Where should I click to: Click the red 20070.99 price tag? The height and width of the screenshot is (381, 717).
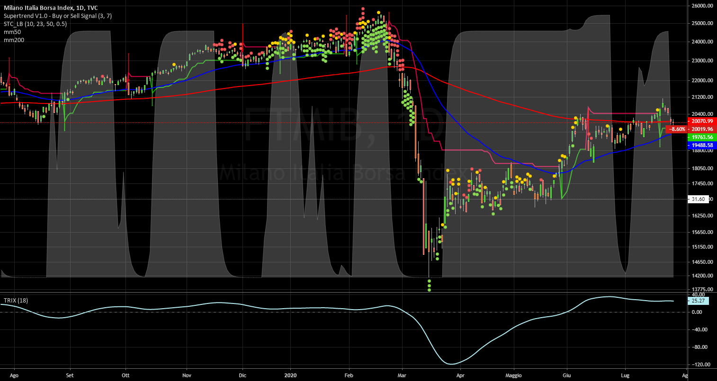coord(702,121)
